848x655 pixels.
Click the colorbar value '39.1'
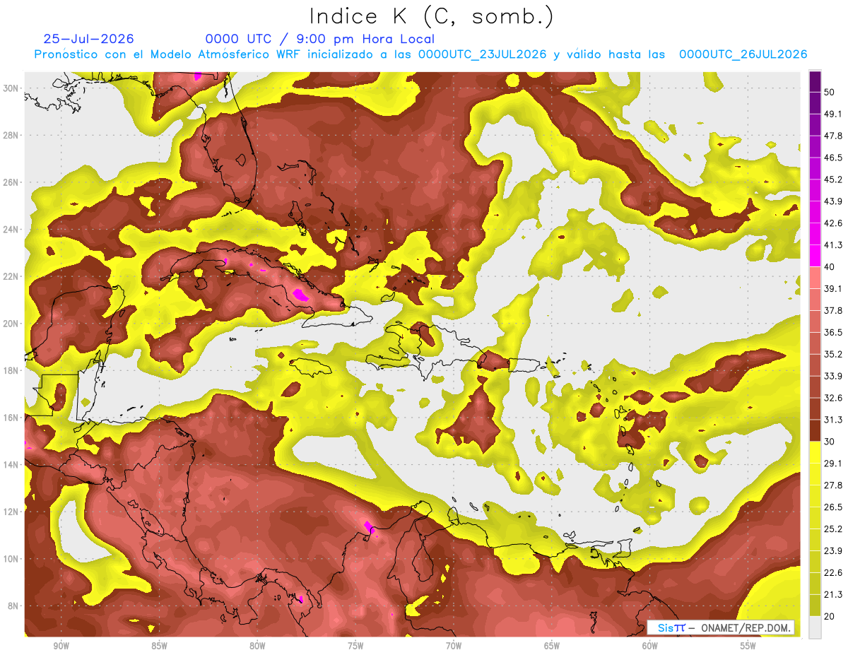(x=833, y=288)
